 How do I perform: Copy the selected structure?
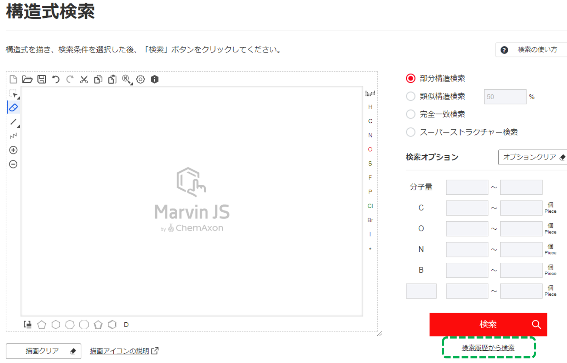pyautogui.click(x=98, y=79)
